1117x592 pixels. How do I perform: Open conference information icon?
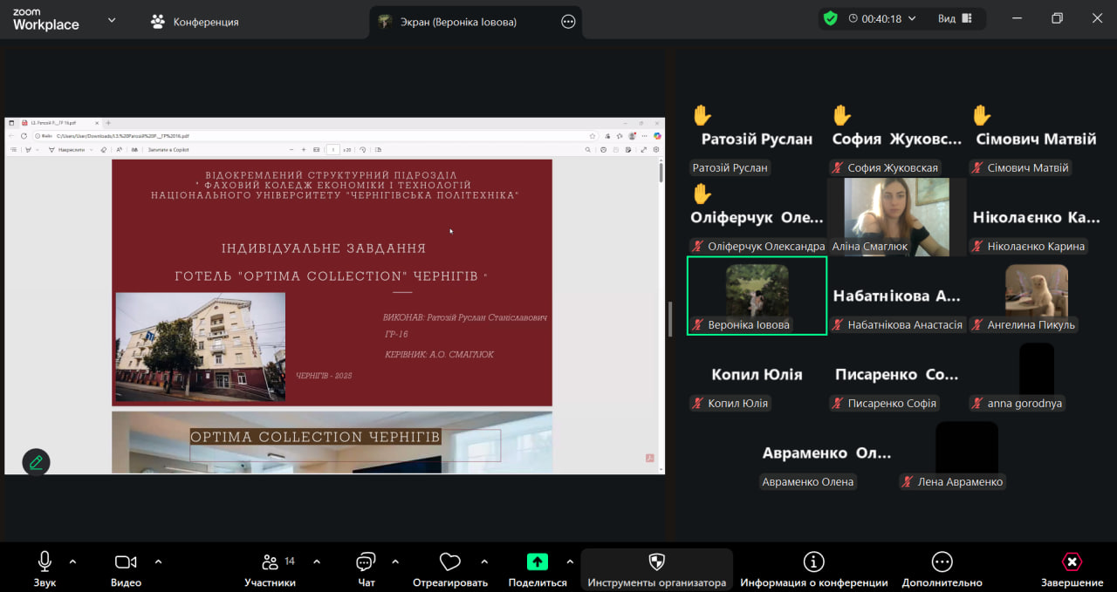[813, 562]
